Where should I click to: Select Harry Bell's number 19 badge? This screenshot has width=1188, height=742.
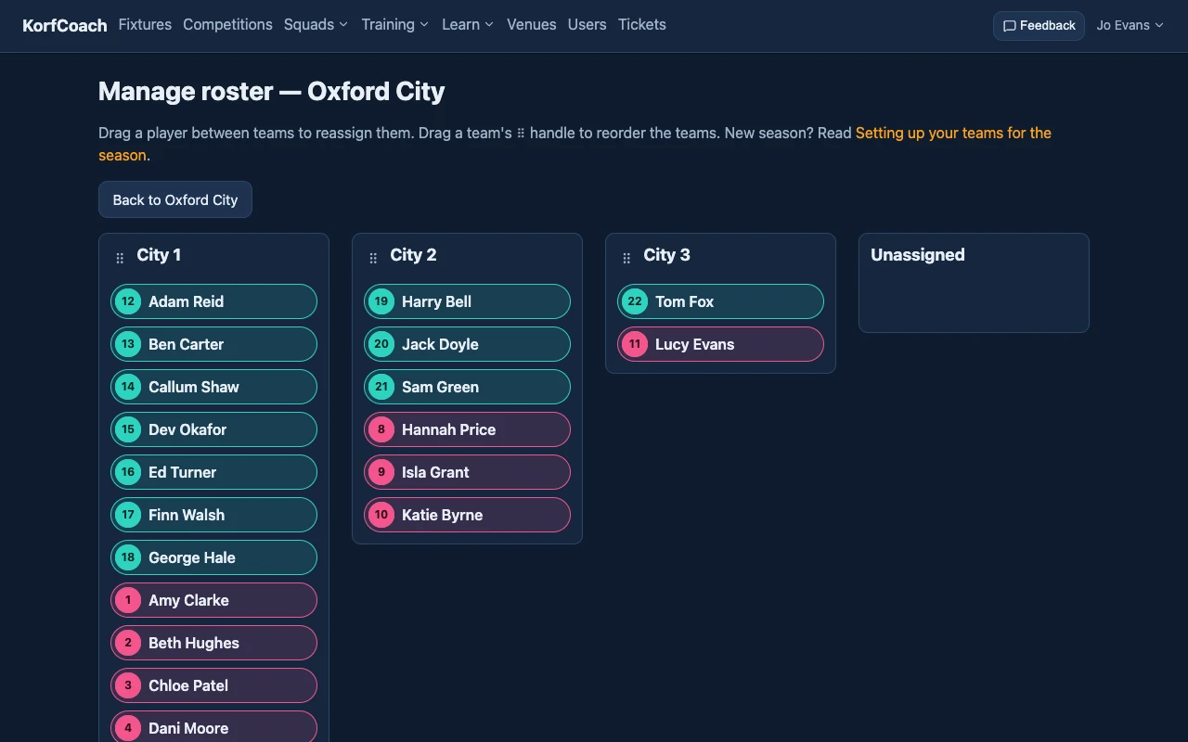(x=381, y=301)
